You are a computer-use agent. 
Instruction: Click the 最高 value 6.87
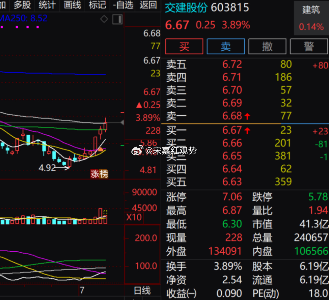click(232, 210)
